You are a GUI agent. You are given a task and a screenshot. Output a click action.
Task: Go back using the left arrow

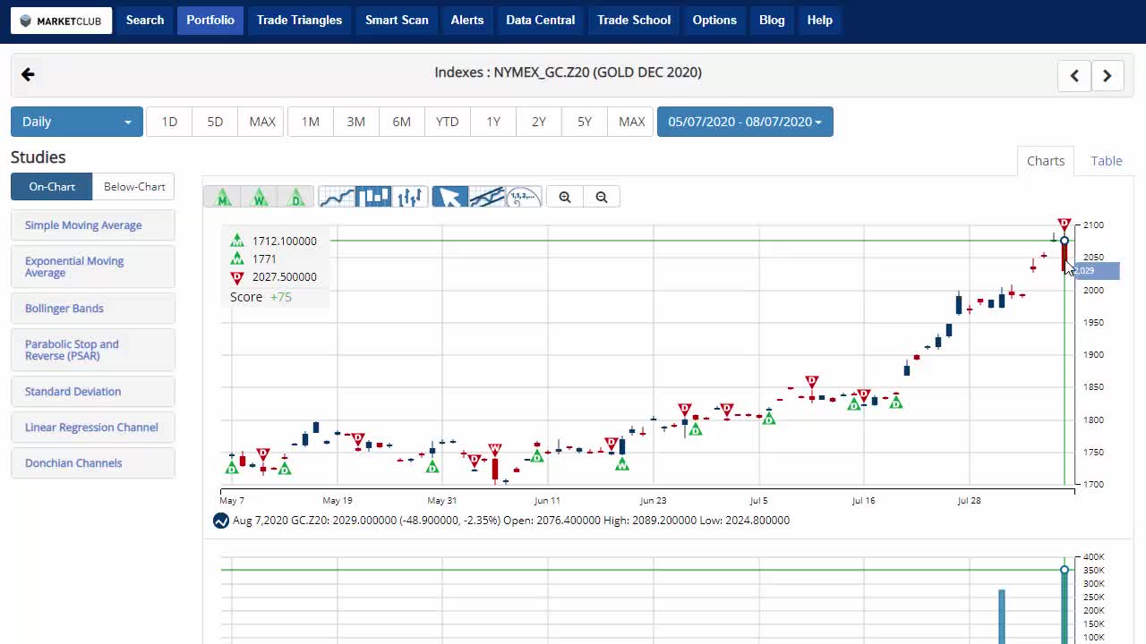click(x=28, y=74)
